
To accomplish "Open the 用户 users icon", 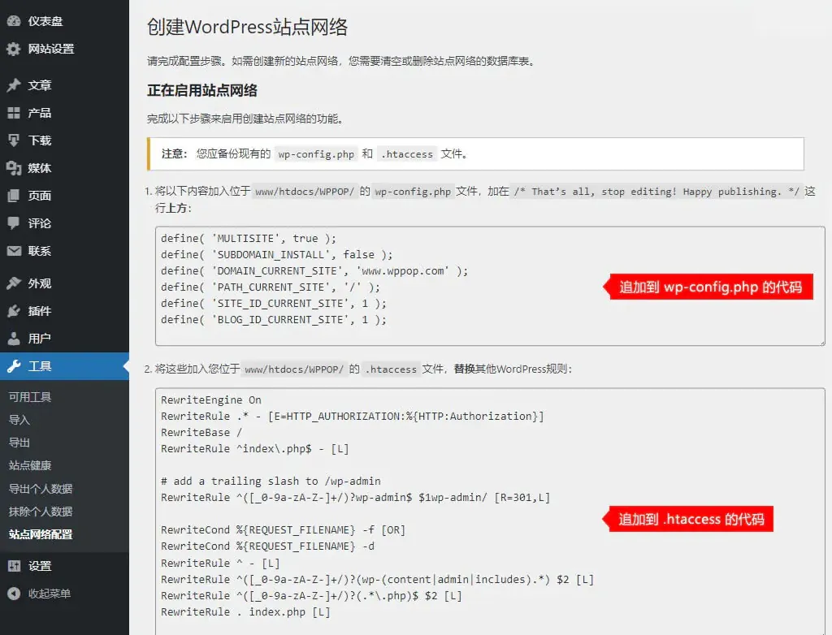I will coord(12,338).
